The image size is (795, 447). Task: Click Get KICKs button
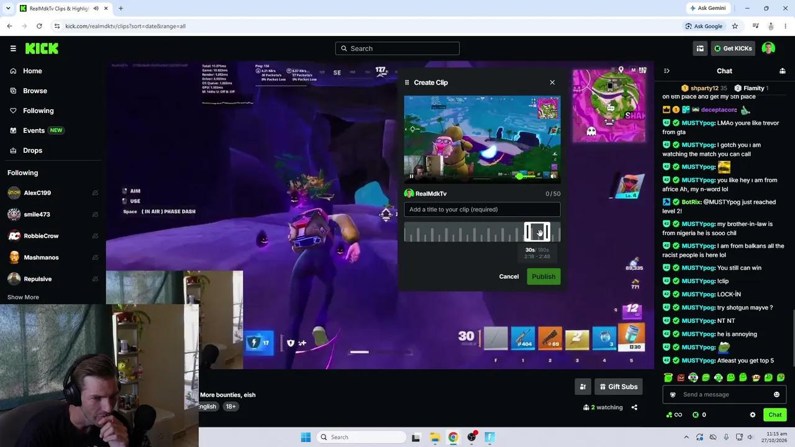click(733, 48)
